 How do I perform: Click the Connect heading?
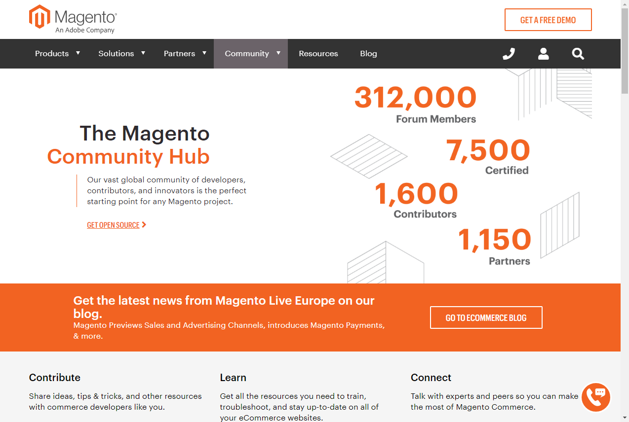[x=431, y=378]
